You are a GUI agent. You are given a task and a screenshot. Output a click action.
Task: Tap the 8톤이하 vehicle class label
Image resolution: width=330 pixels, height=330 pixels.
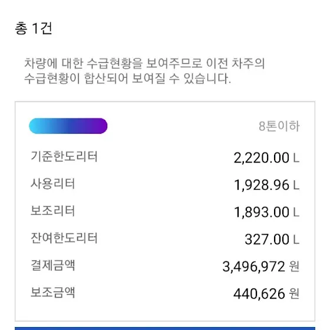[279, 126]
